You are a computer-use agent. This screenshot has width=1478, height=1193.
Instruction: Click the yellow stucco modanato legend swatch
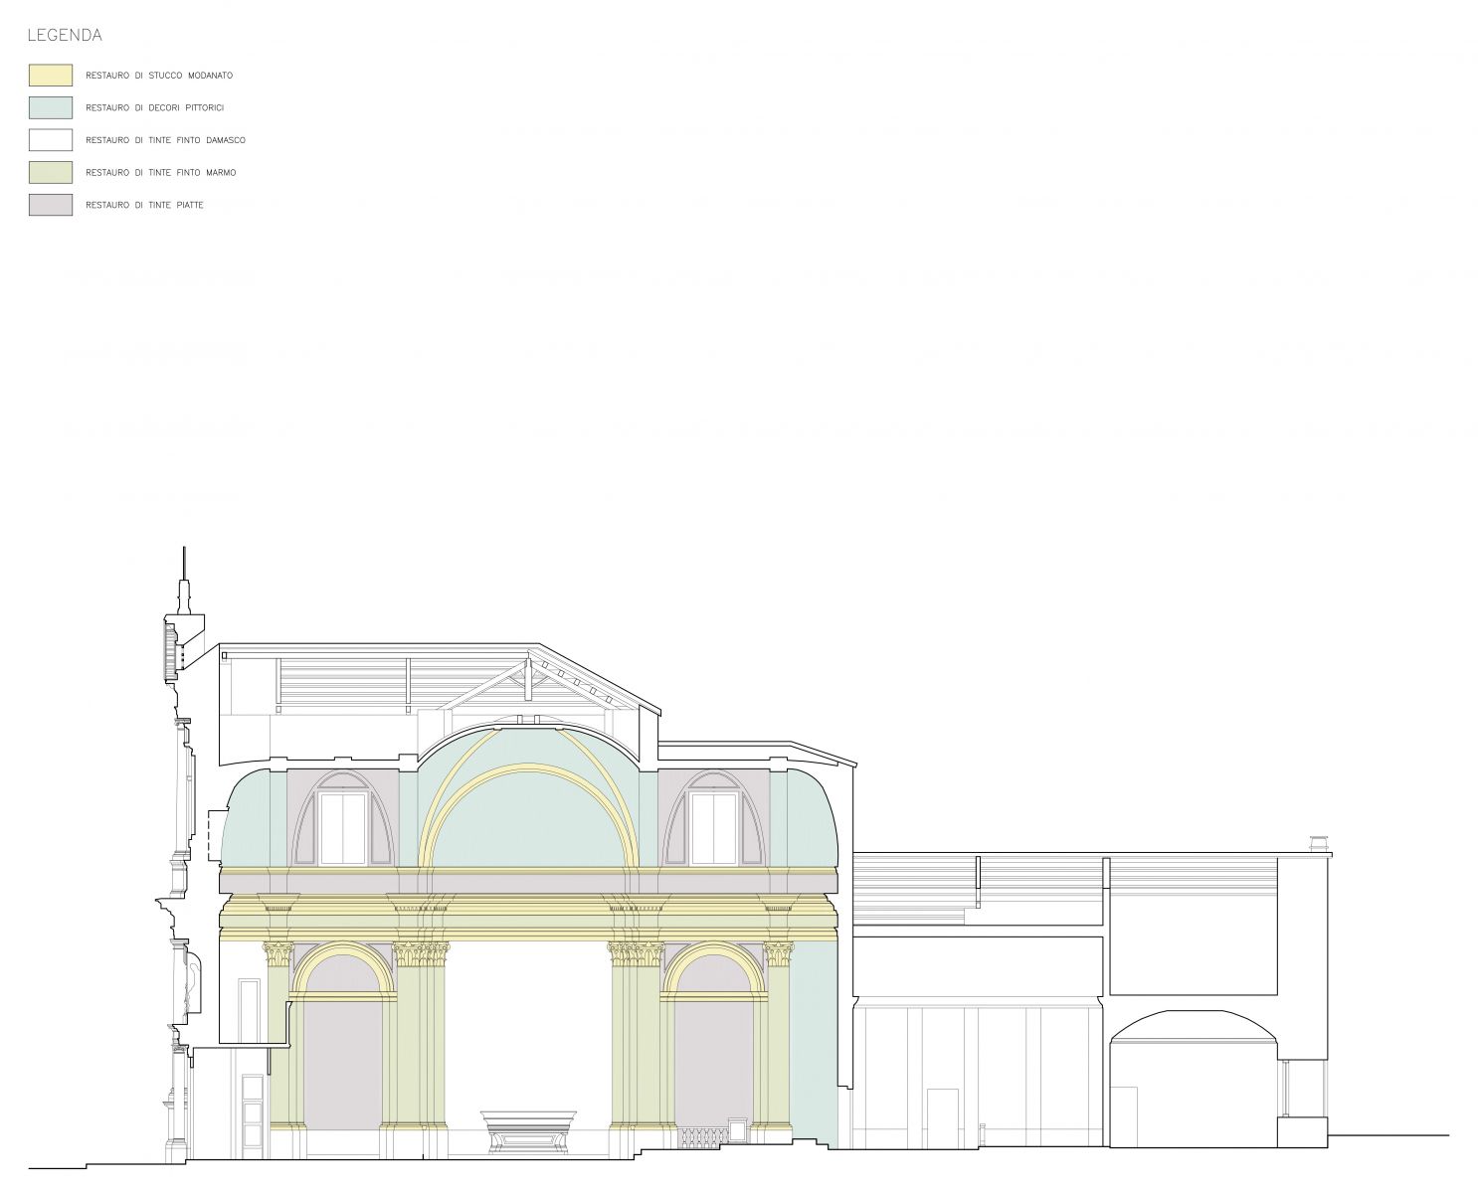[50, 76]
